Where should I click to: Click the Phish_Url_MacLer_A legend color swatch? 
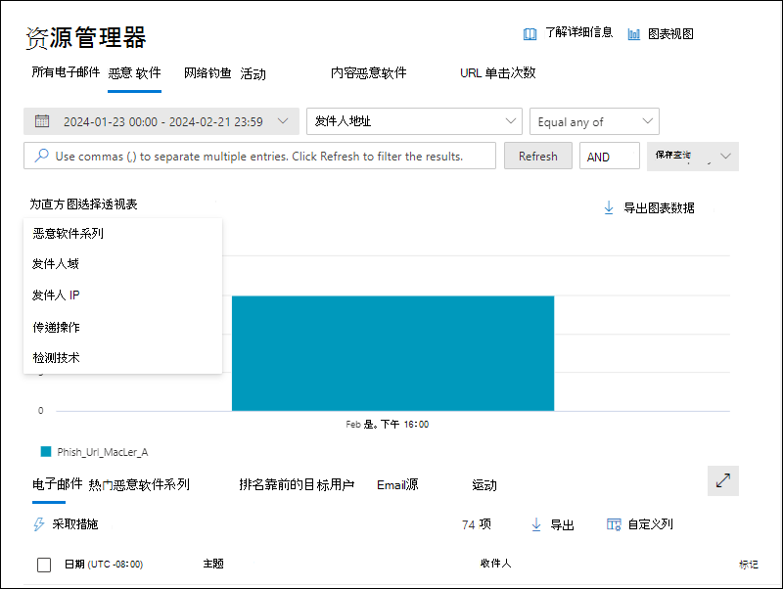pyautogui.click(x=45, y=452)
